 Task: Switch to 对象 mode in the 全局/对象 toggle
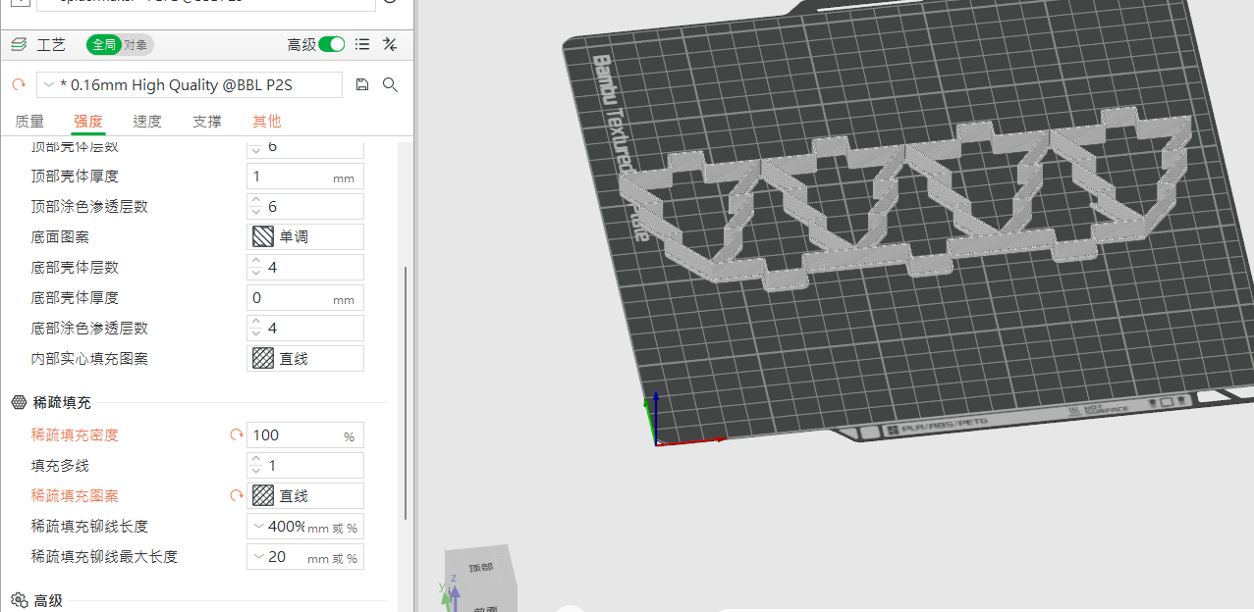(136, 44)
